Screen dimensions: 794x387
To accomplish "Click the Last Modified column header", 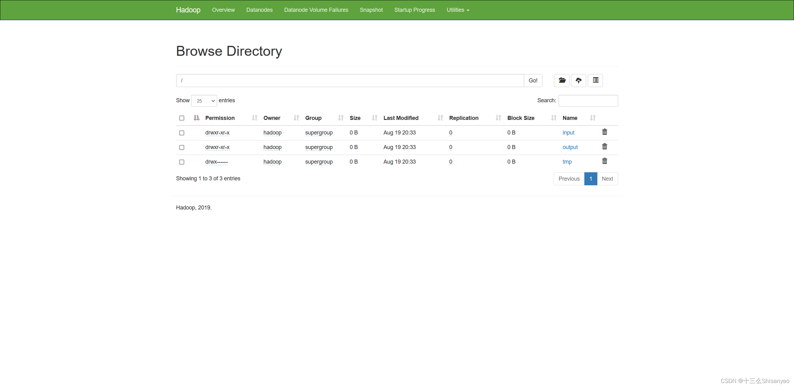I will 401,118.
